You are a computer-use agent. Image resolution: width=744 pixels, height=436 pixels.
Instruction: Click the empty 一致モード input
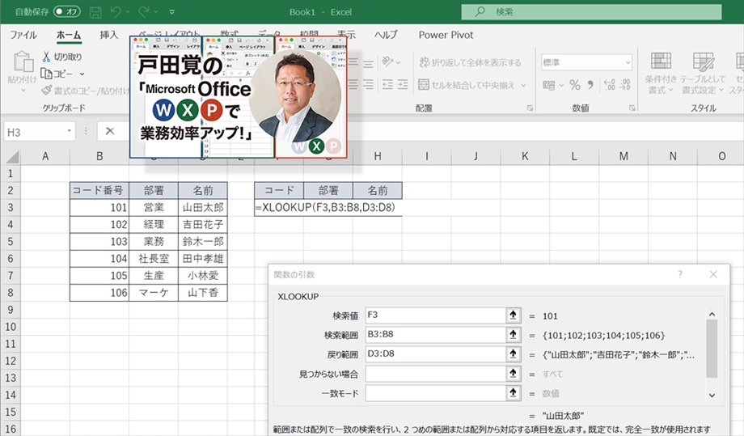435,393
